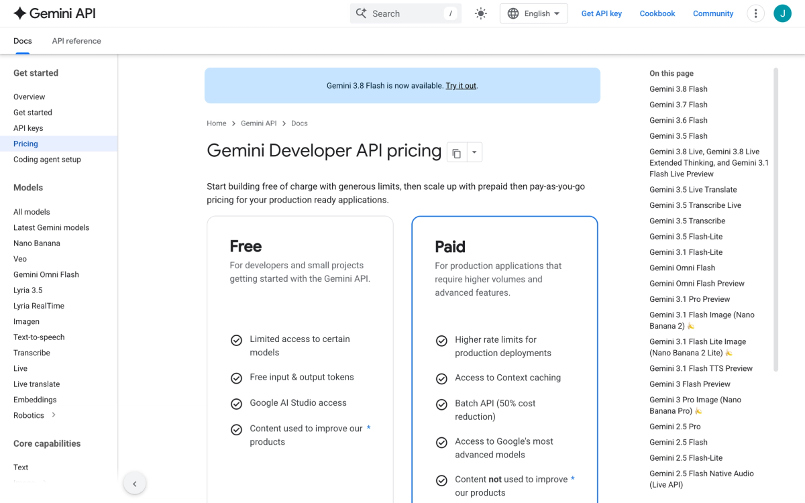Open Text under Core capabilities

21,467
